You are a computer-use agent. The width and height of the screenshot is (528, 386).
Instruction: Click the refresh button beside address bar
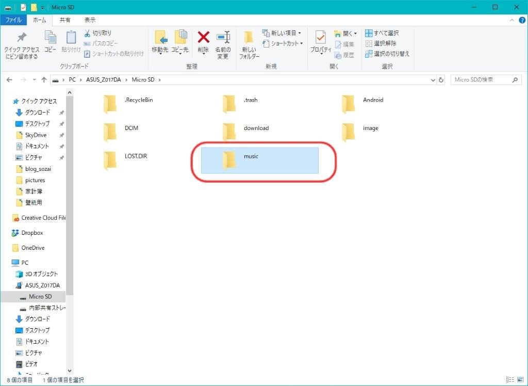[441, 80]
